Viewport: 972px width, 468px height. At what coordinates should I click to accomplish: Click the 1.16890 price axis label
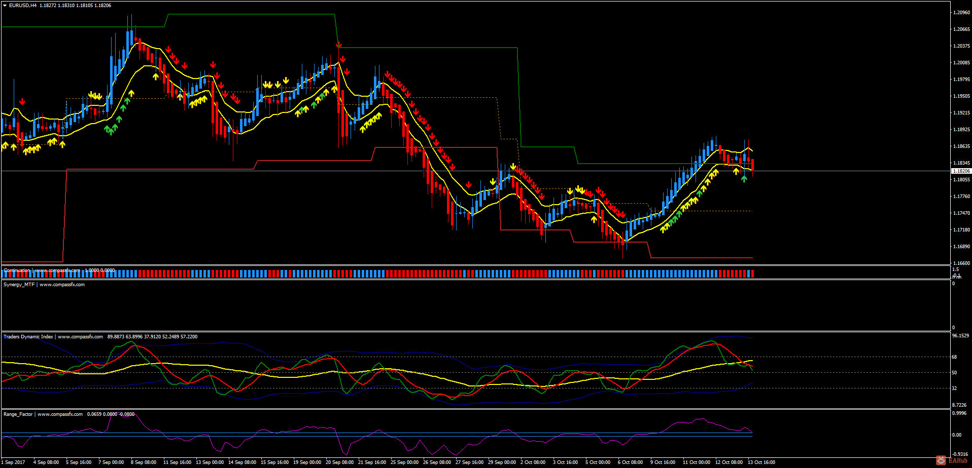pyautogui.click(x=962, y=247)
